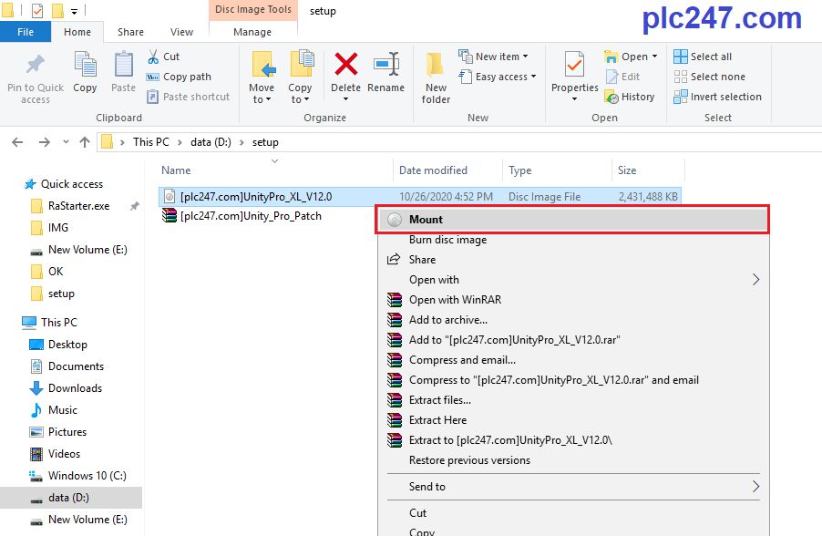
Task: Click the Properties ribbon icon
Action: tap(574, 65)
